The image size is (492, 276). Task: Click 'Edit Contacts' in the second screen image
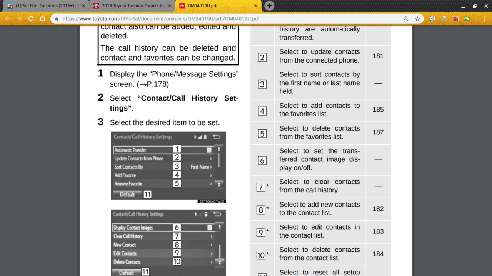click(x=125, y=253)
